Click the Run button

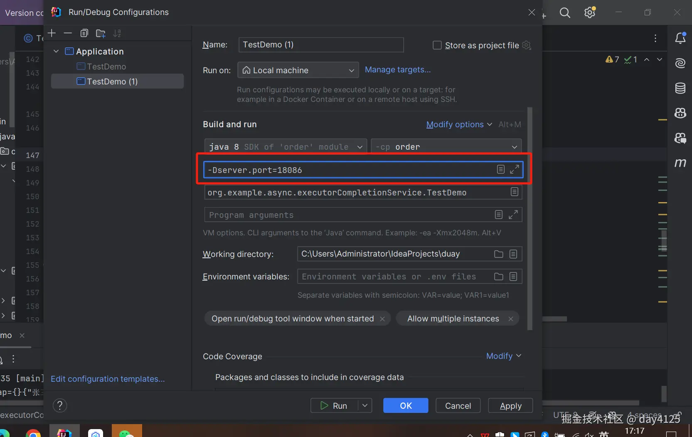335,405
